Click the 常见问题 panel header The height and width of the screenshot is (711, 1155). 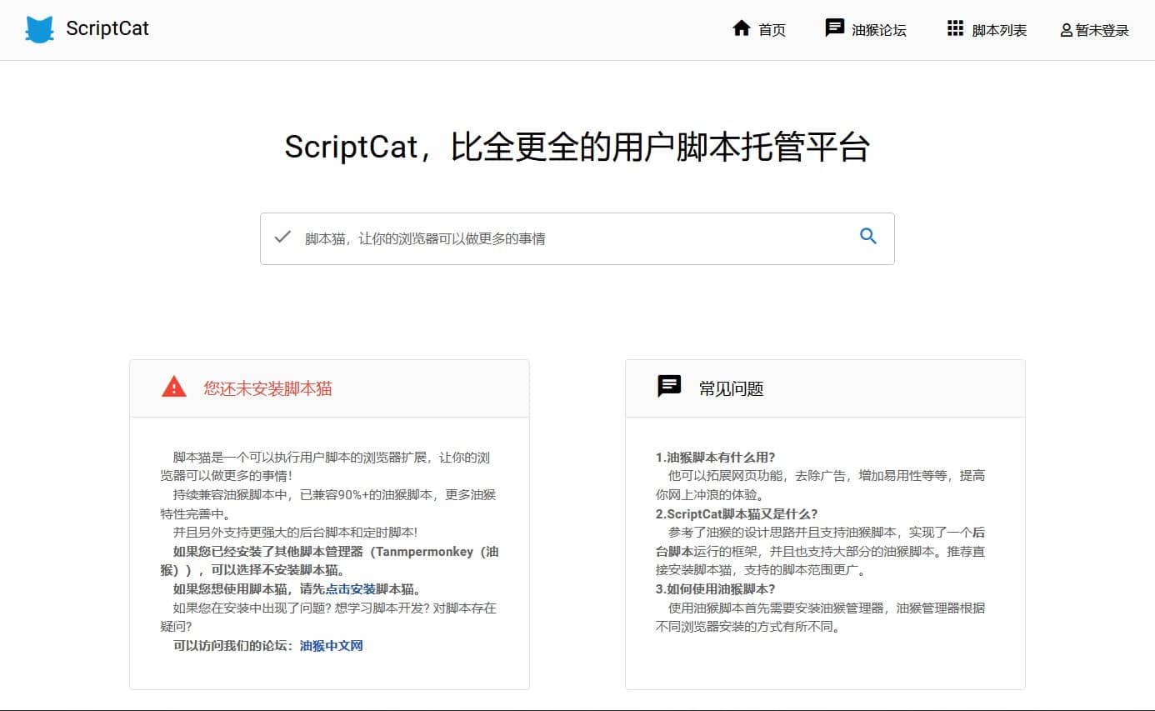coord(731,387)
